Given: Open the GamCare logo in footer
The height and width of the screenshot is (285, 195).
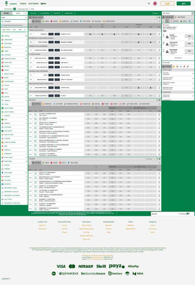Looking at the screenshot, I should coord(115,273).
